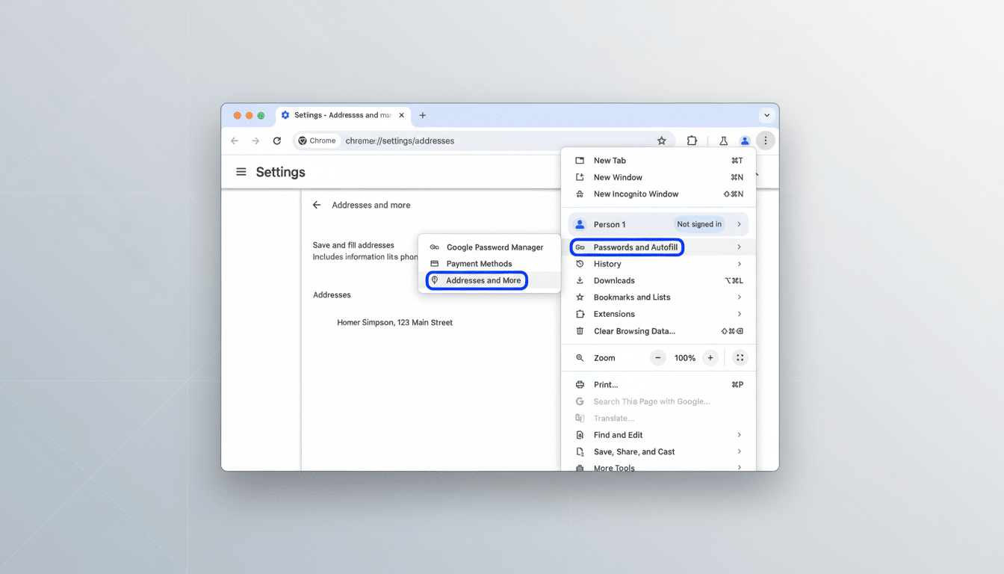Click the three-dot Chrome menu icon
Image resolution: width=1004 pixels, height=574 pixels.
coord(765,141)
